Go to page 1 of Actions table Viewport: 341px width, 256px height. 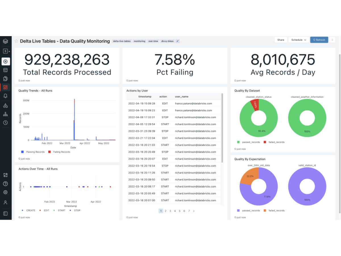(161, 211)
